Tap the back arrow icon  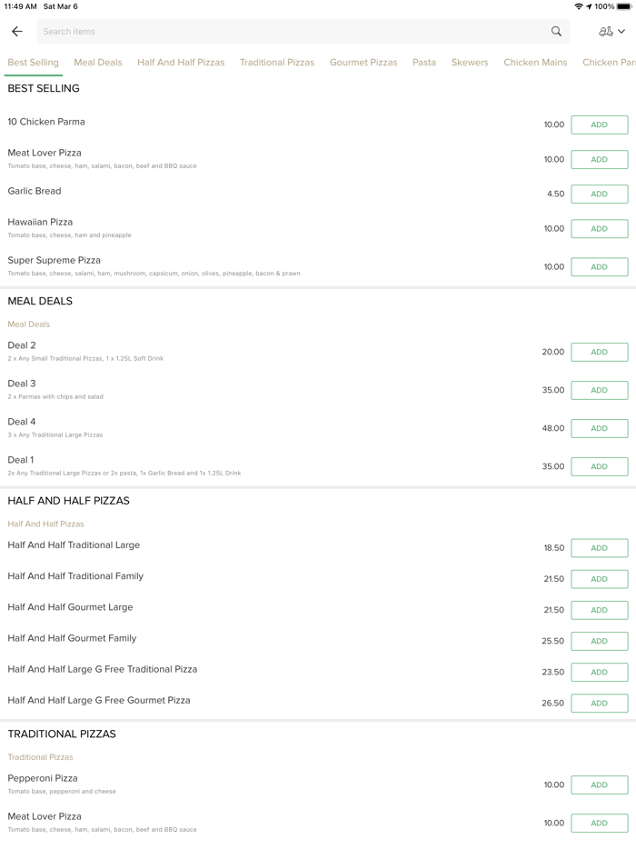(x=17, y=32)
